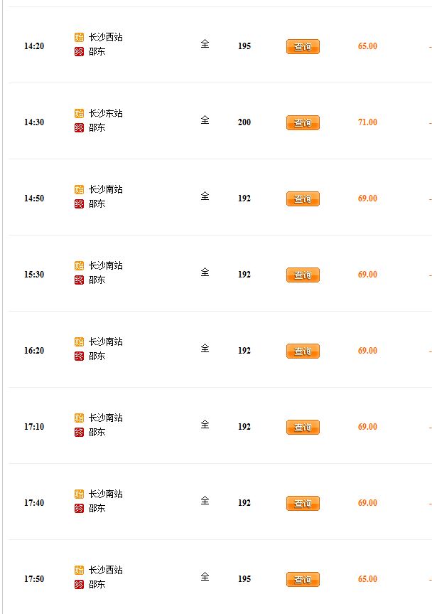Click 查询 button for the 14:30 departure
The width and height of the screenshot is (432, 614).
tap(303, 122)
